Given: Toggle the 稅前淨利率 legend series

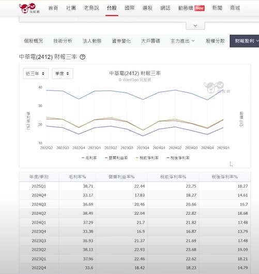Looking at the screenshot, I should (x=147, y=158).
